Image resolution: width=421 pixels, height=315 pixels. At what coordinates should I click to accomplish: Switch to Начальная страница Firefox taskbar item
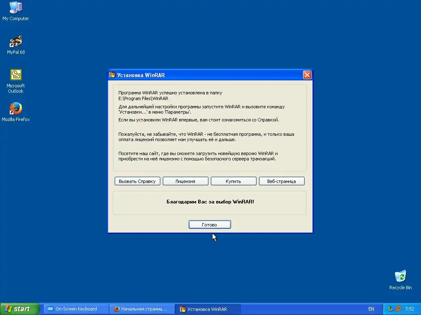(142, 309)
